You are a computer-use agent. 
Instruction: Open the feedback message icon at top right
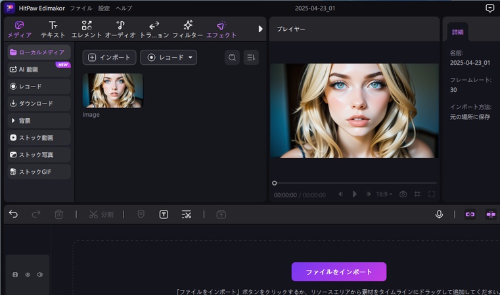click(x=489, y=8)
